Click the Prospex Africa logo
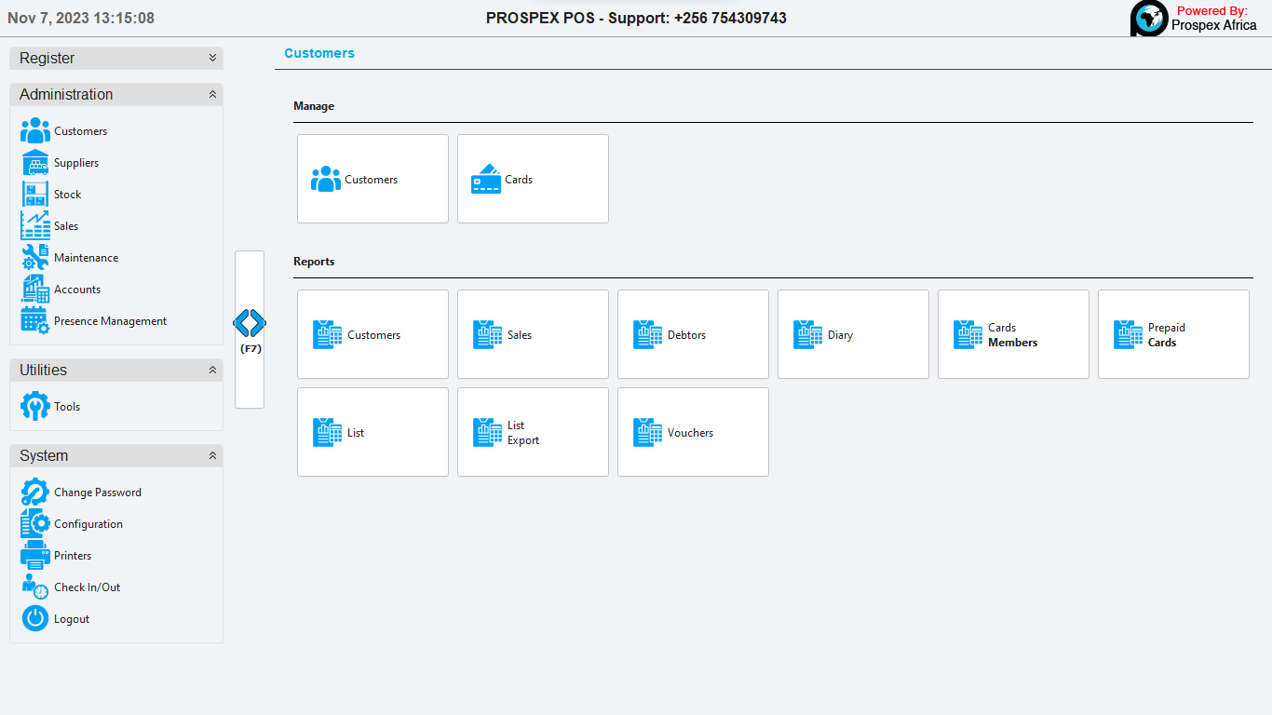This screenshot has height=715, width=1272. tap(1149, 19)
